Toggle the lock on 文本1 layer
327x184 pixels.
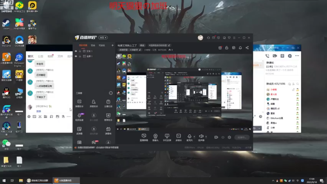80,51
